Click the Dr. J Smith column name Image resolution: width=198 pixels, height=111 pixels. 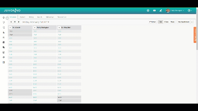tap(16, 27)
